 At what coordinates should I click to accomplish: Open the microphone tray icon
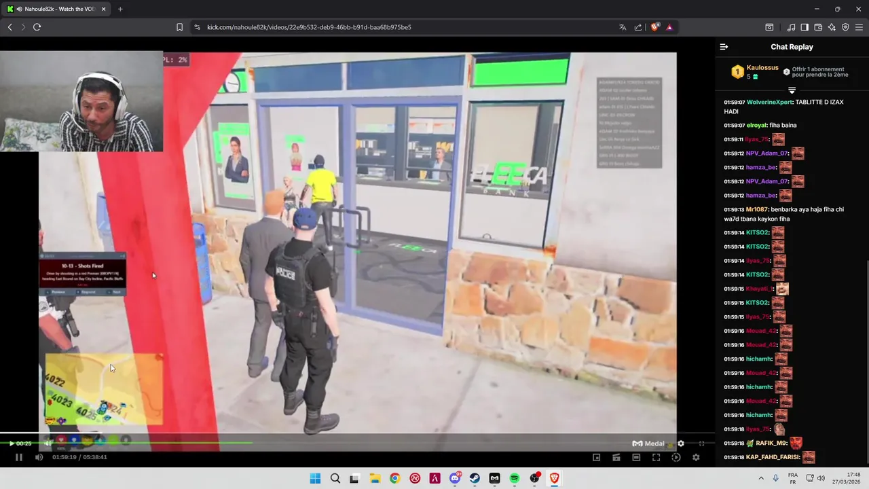[775, 478]
